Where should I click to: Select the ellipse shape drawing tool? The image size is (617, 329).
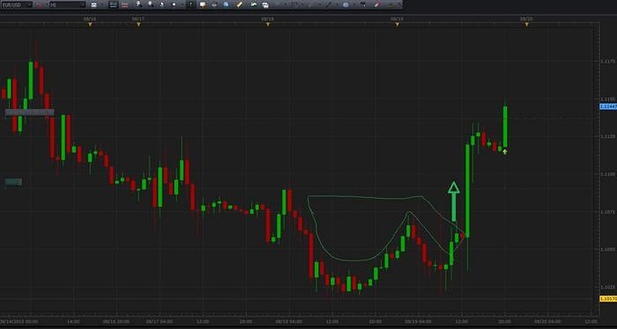click(x=345, y=4)
